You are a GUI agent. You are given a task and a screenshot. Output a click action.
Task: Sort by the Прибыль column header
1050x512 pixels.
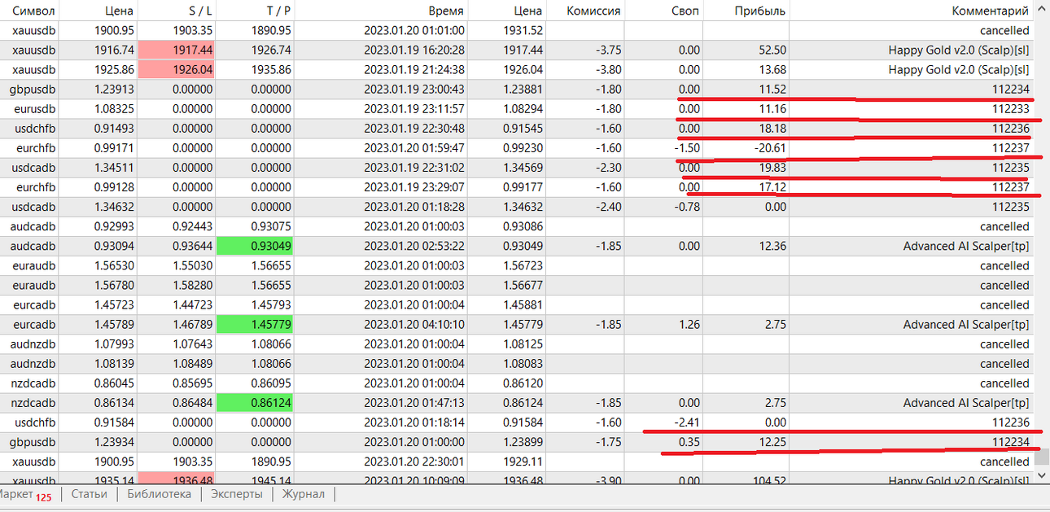point(759,11)
